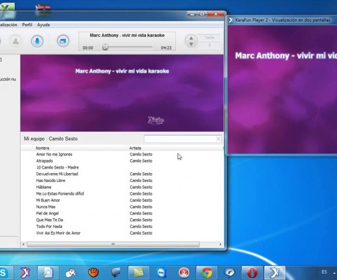The image size is (337, 280).
Task: Select the song 'Atrapado'
Action: pos(44,161)
